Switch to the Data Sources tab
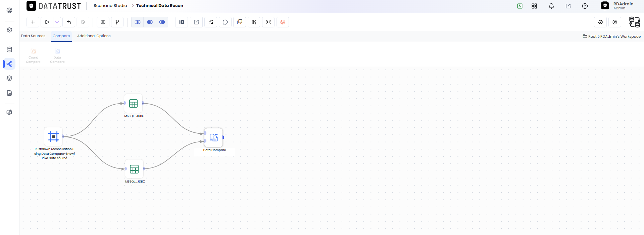The image size is (644, 235). tap(33, 36)
